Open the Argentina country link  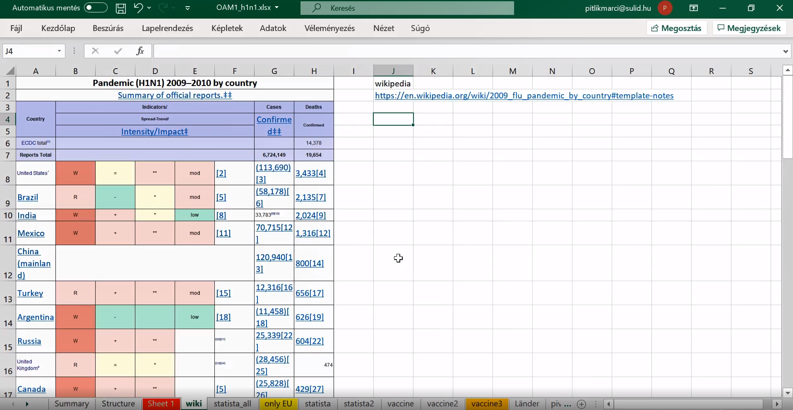(x=36, y=317)
